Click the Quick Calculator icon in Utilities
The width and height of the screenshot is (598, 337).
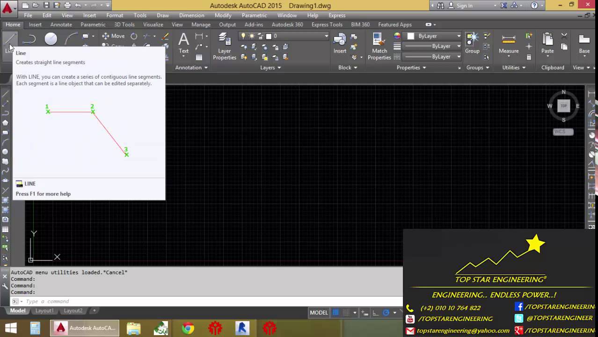(529, 57)
